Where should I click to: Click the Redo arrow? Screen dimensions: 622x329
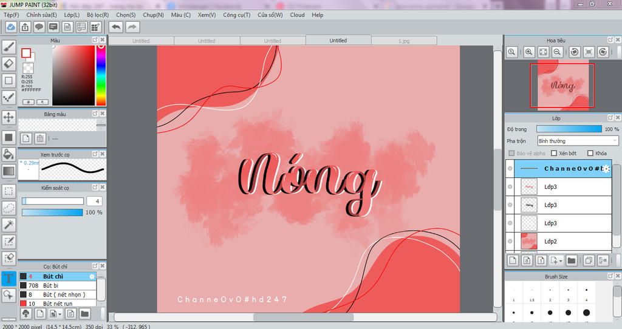[x=132, y=27]
